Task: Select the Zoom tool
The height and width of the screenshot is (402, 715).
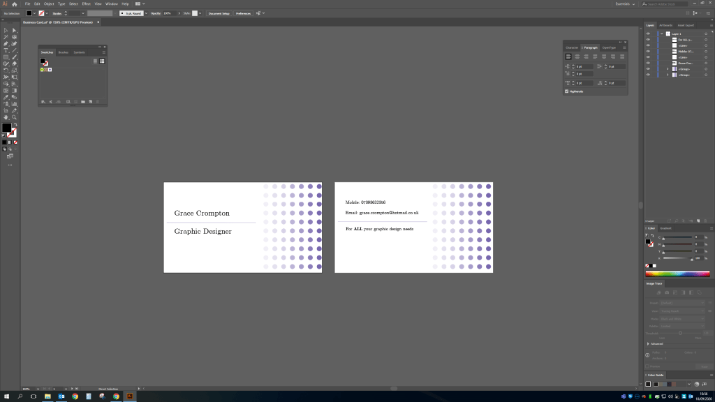Action: (x=14, y=117)
